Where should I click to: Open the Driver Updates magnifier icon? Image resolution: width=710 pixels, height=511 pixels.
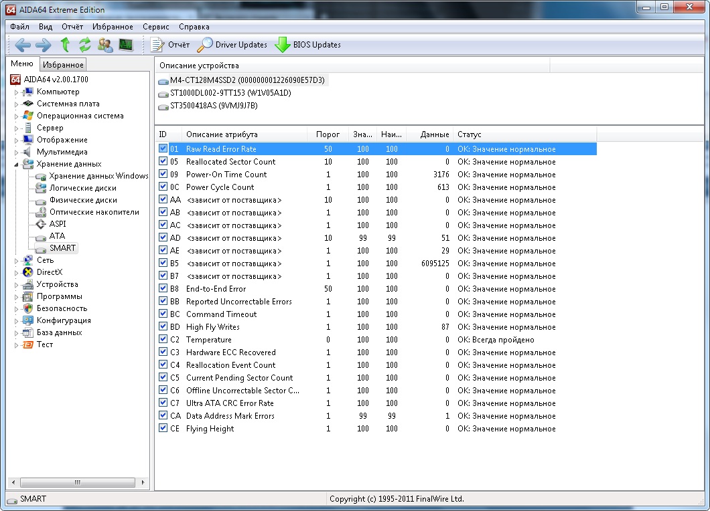(204, 45)
